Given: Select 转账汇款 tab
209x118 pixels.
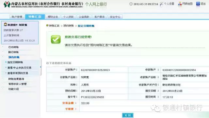Looking at the screenshot, I should (35, 17).
